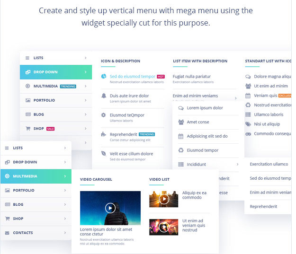Click the Blog icon in upper menu
The height and width of the screenshot is (254, 296).
pyautogui.click(x=28, y=114)
